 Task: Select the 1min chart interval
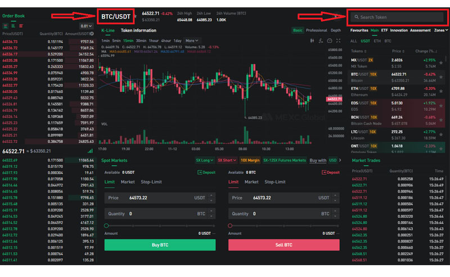click(106, 41)
